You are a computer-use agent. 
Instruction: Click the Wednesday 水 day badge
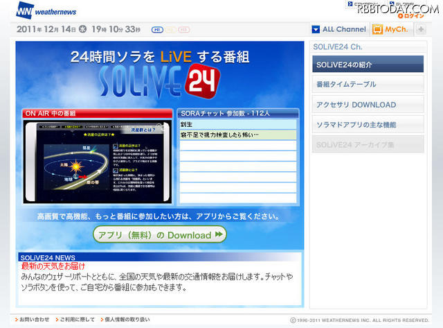[x=82, y=29]
